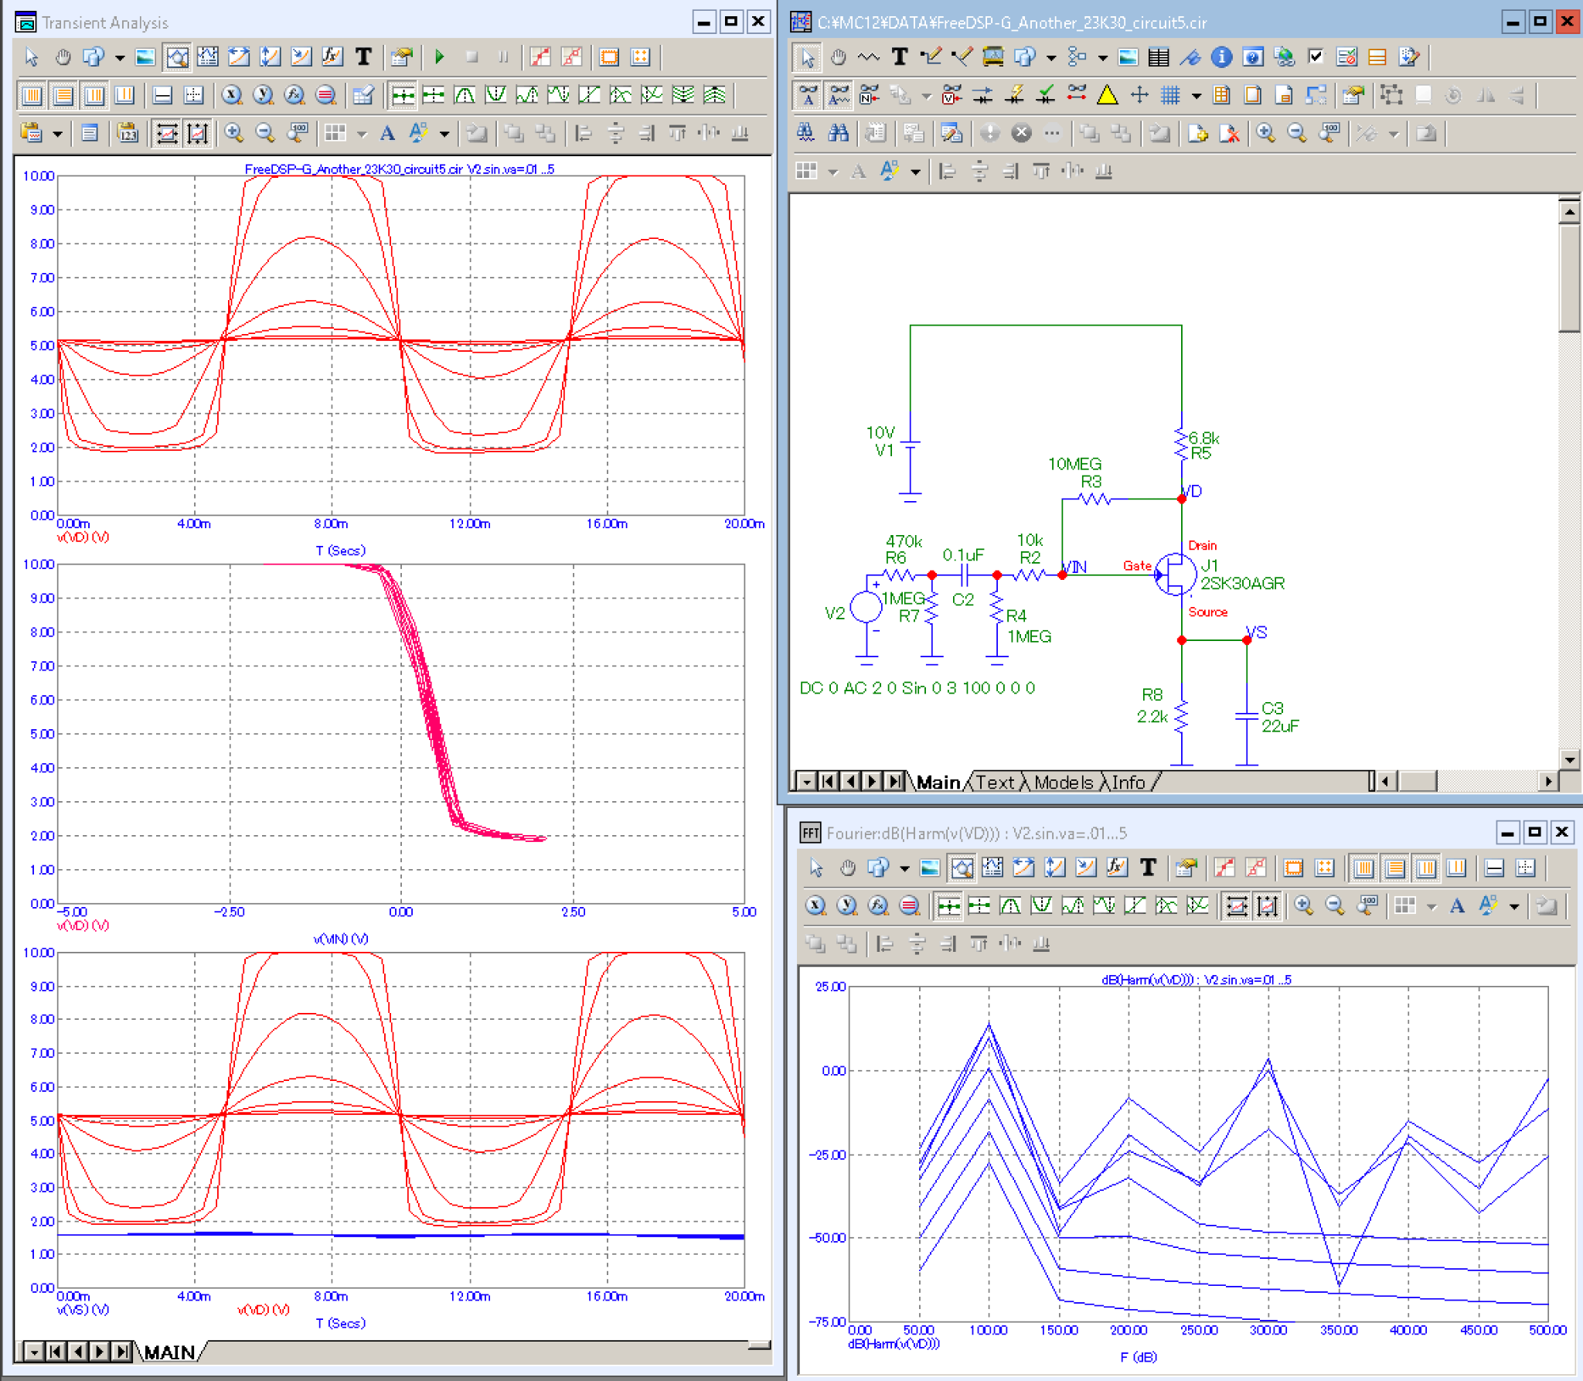Click Delete page red X icon in schematic toolbar
Image resolution: width=1583 pixels, height=1381 pixels.
tap(1229, 133)
